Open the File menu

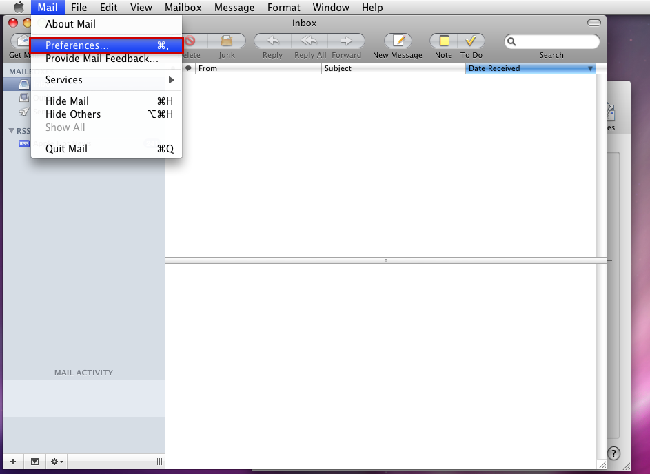tap(79, 8)
